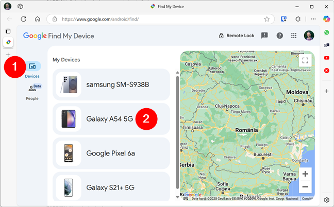
Task: Zoom in on the map
Action: tap(305, 174)
